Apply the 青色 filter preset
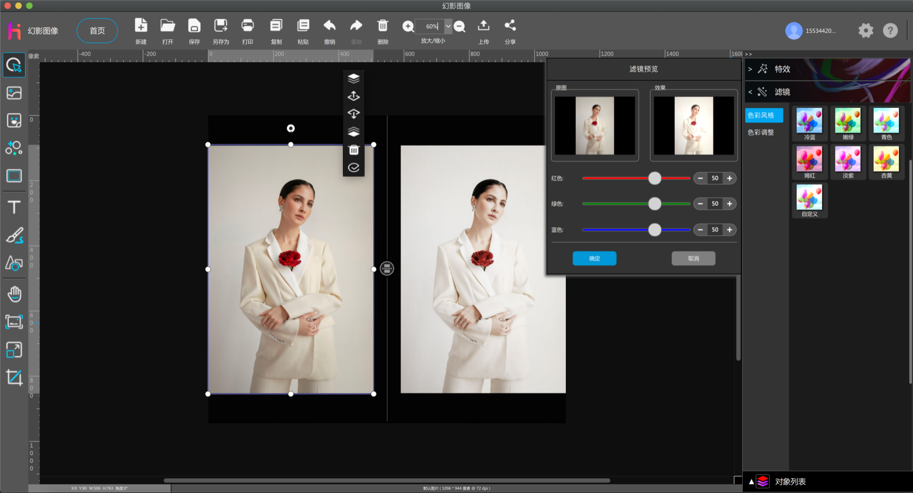This screenshot has height=493, width=913. click(x=886, y=124)
